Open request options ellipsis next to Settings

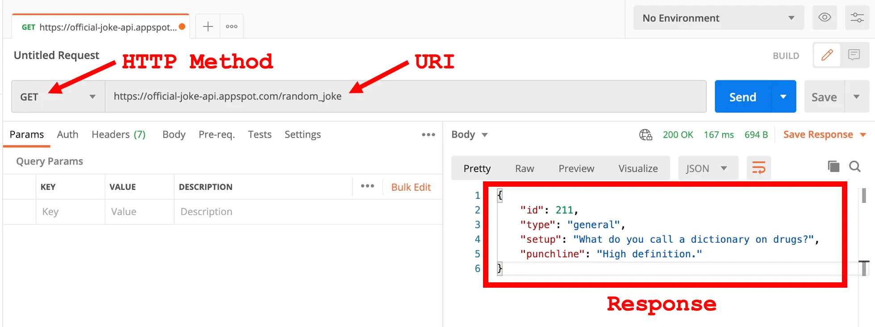[x=428, y=134]
